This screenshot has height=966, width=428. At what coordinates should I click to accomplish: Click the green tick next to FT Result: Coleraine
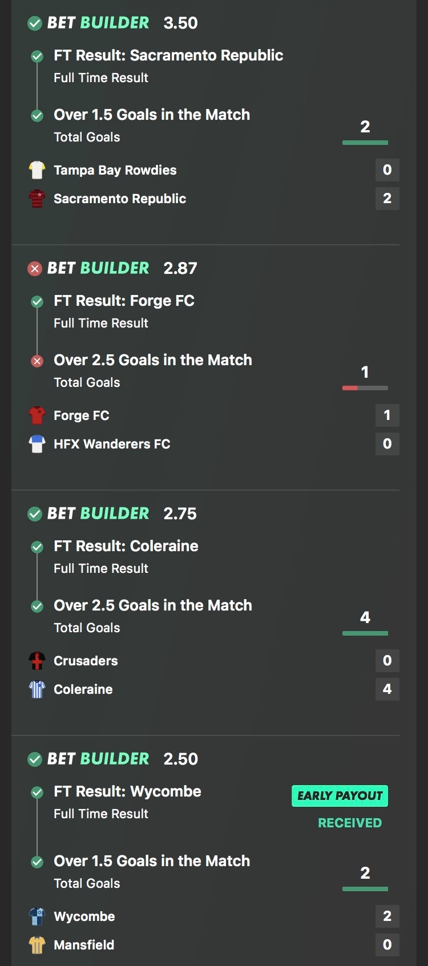37,547
